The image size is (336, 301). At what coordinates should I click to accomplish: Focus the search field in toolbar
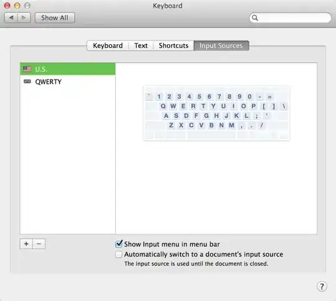[290, 17]
